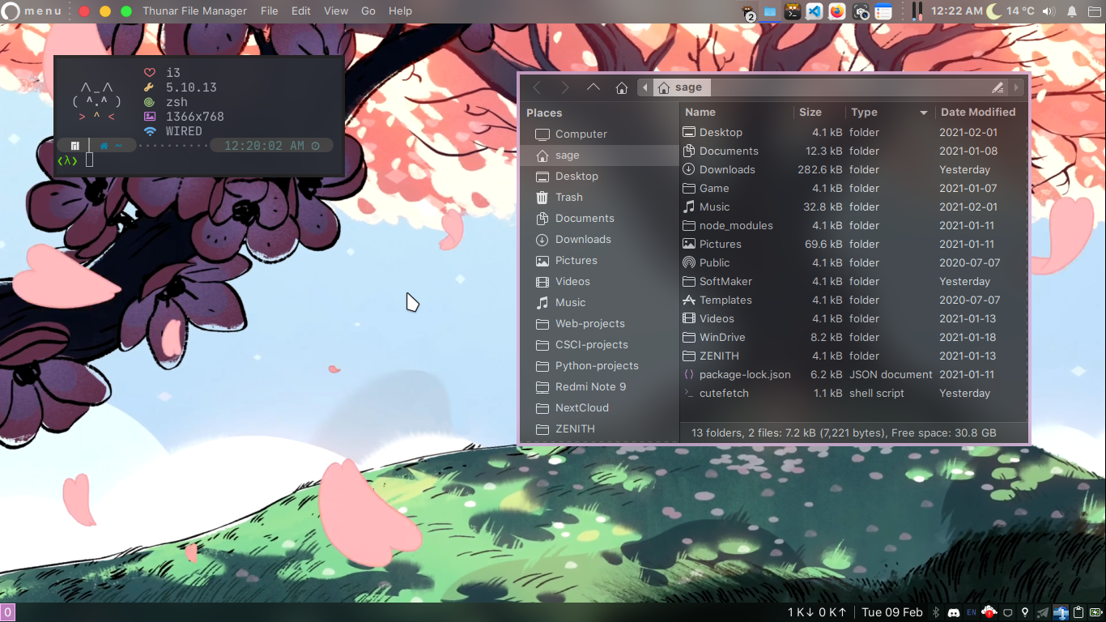Viewport: 1106px width, 622px height.
Task: Open Visual Studio Code from panel
Action: point(815,11)
